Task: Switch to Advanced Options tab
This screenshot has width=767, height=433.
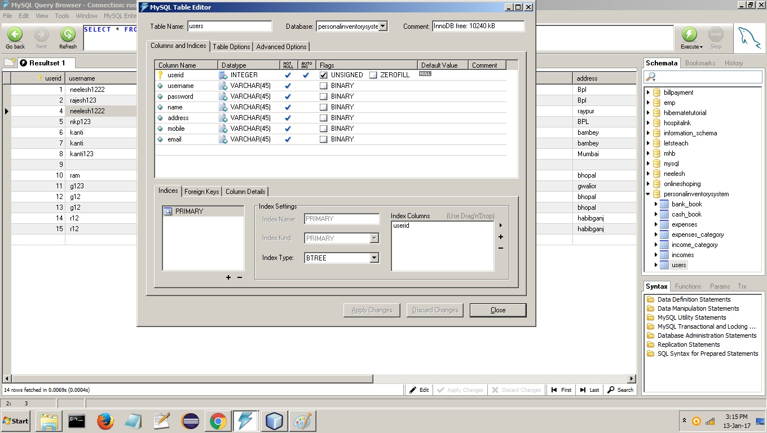Action: 281,47
